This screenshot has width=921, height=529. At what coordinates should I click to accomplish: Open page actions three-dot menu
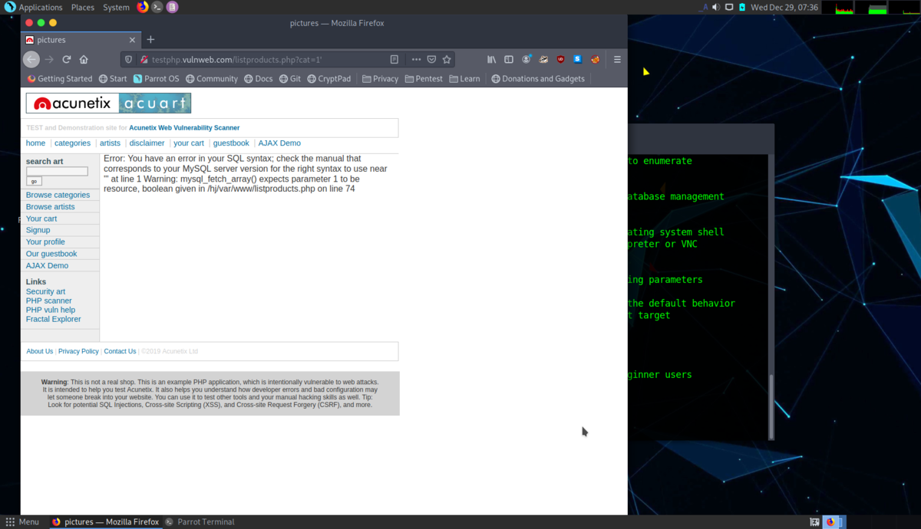pos(416,59)
